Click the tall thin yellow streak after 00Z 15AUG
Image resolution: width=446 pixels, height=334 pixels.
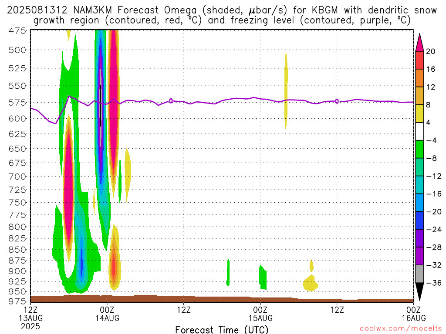tap(286, 90)
